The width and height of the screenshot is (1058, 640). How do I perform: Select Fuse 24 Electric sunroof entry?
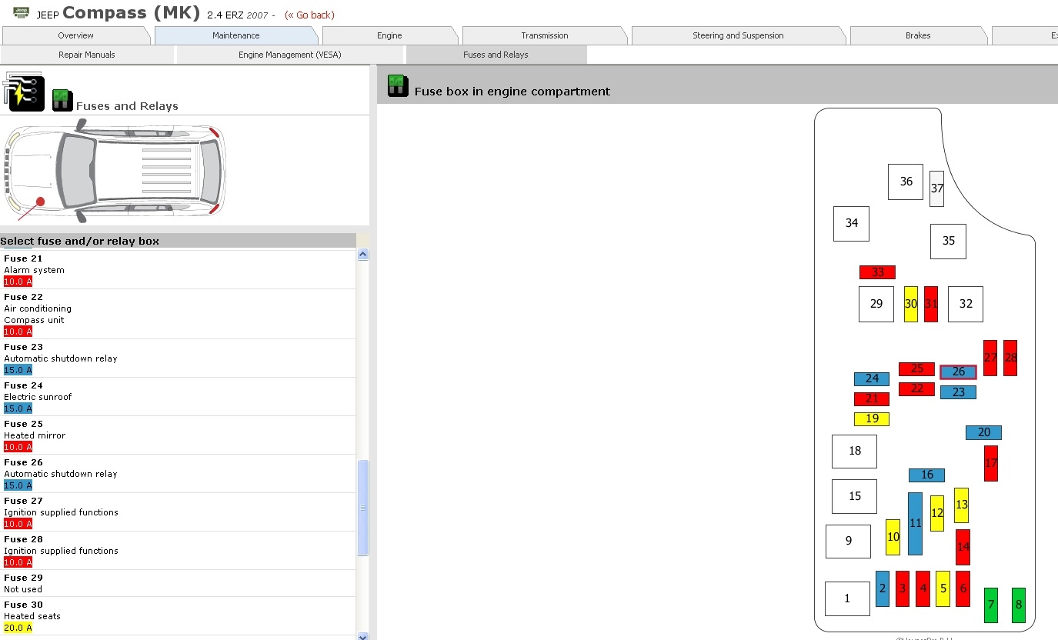click(x=178, y=397)
